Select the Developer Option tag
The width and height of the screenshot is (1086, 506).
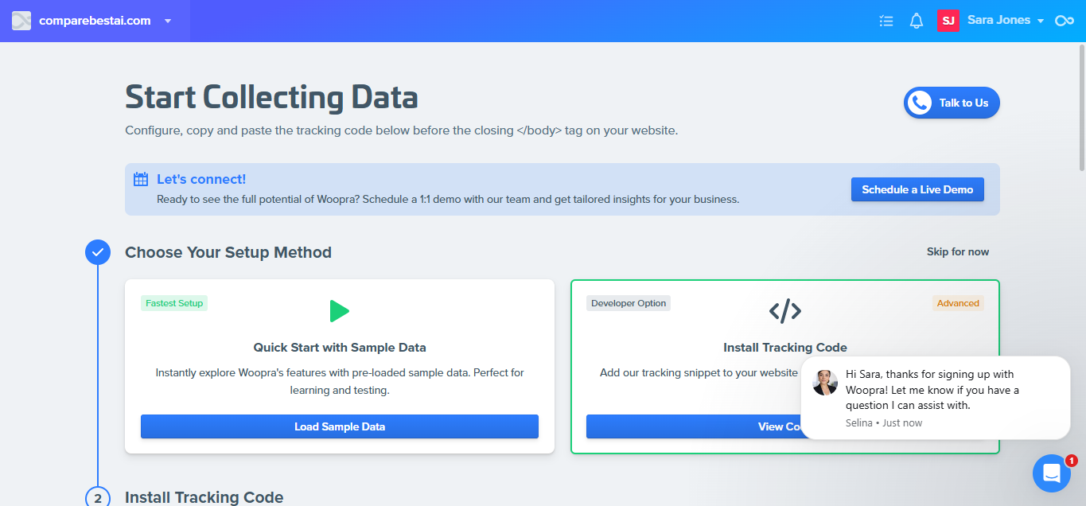(629, 303)
